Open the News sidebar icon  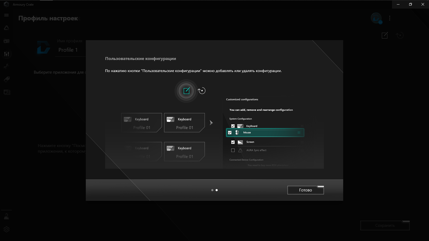click(x=6, y=92)
